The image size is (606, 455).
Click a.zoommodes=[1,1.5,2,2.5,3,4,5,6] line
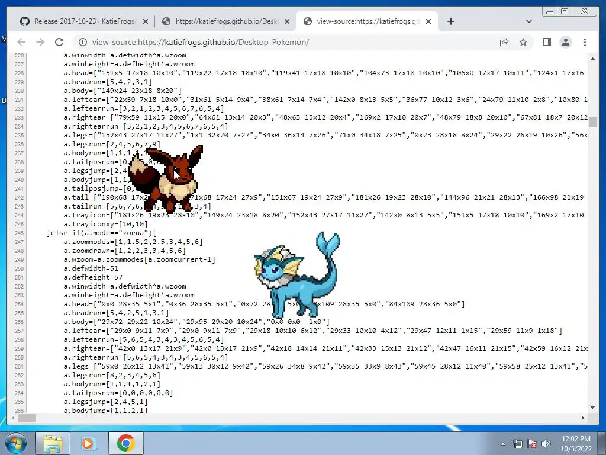(x=133, y=242)
